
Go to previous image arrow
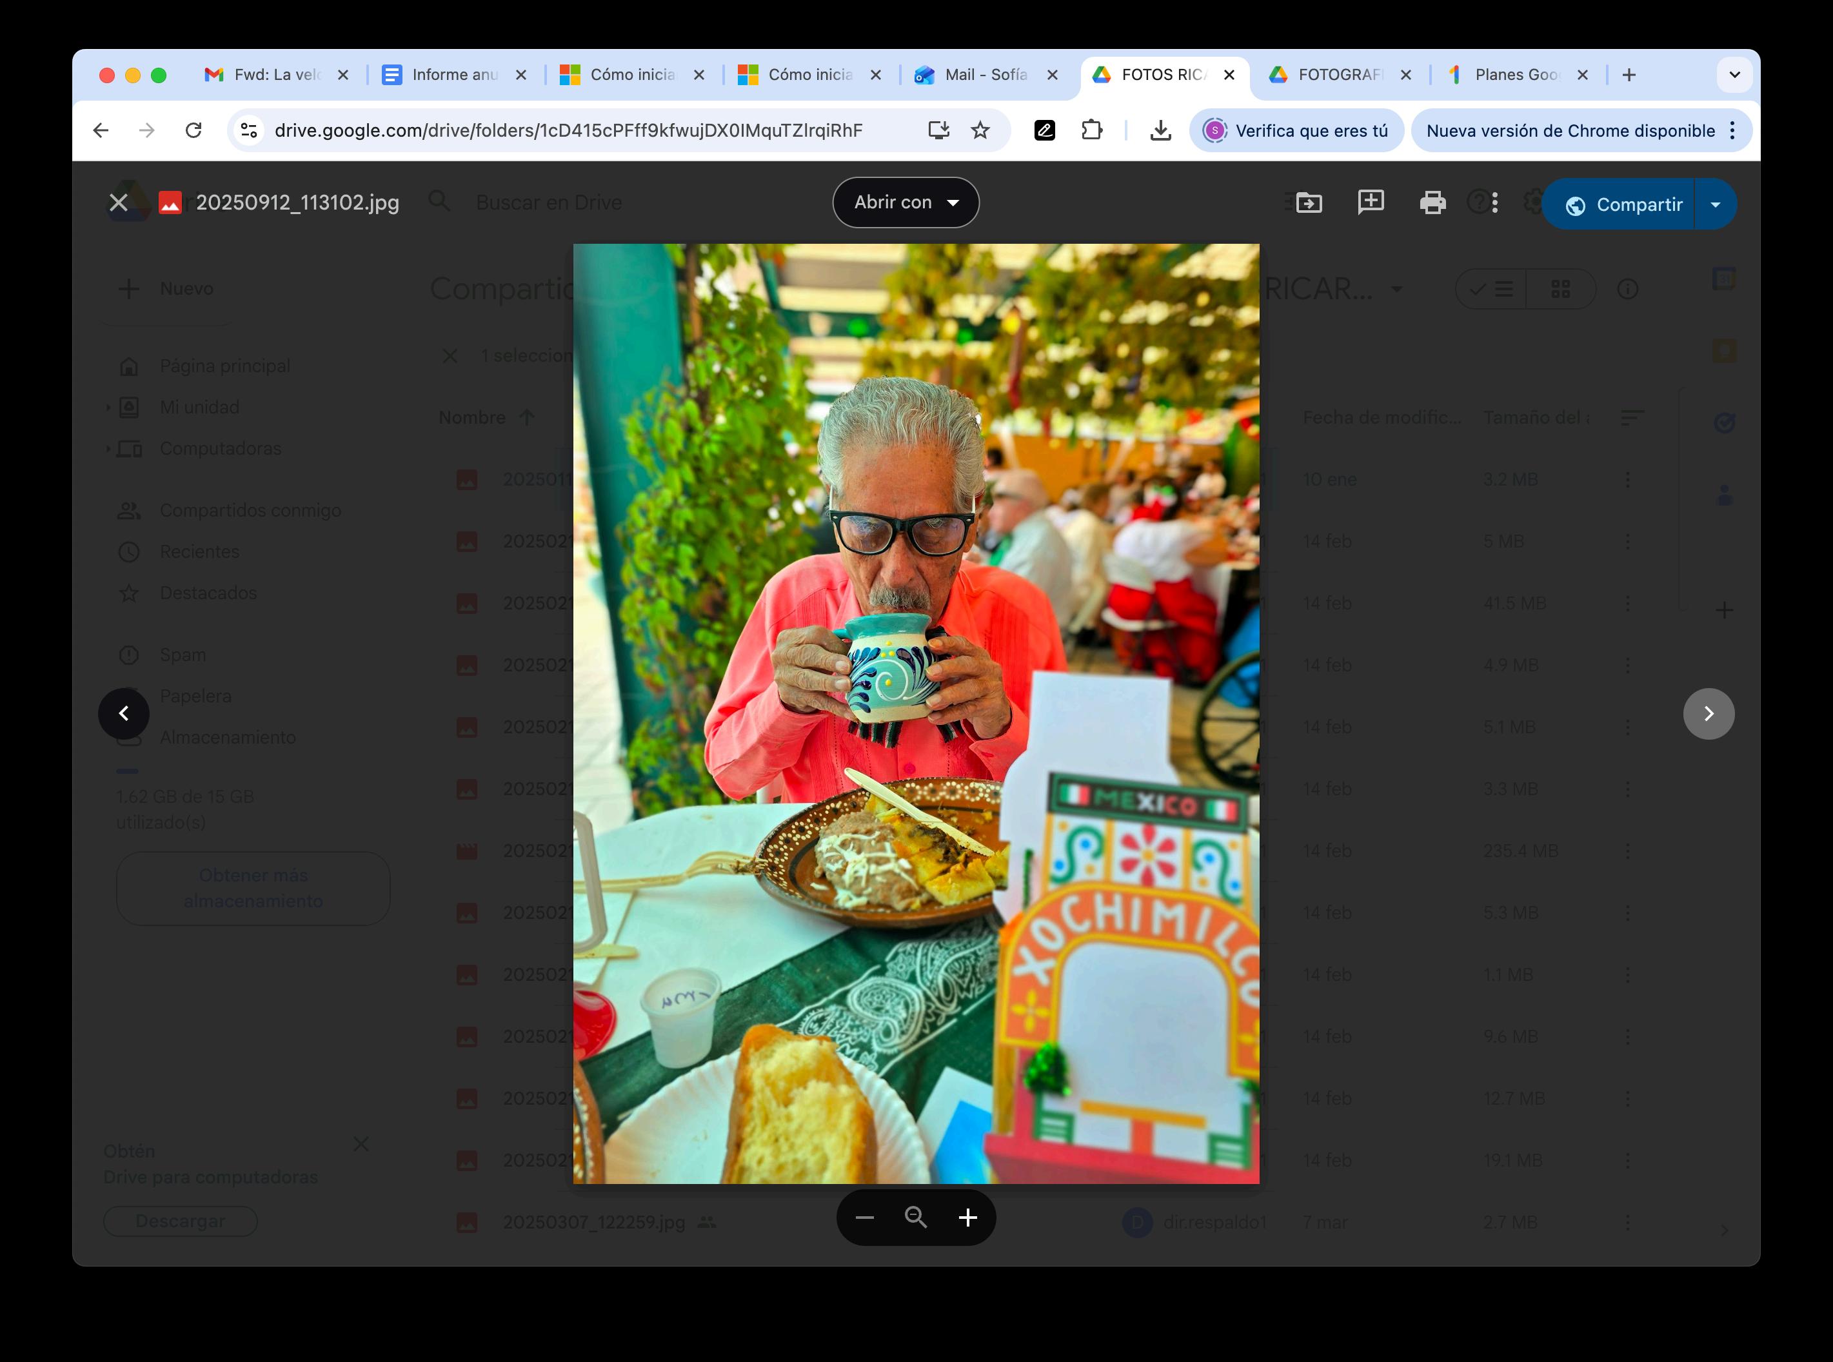pyautogui.click(x=124, y=714)
